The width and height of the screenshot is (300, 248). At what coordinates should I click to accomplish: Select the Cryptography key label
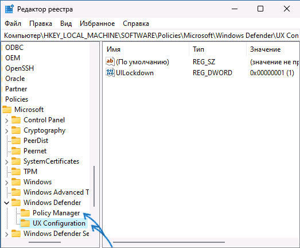(x=45, y=130)
